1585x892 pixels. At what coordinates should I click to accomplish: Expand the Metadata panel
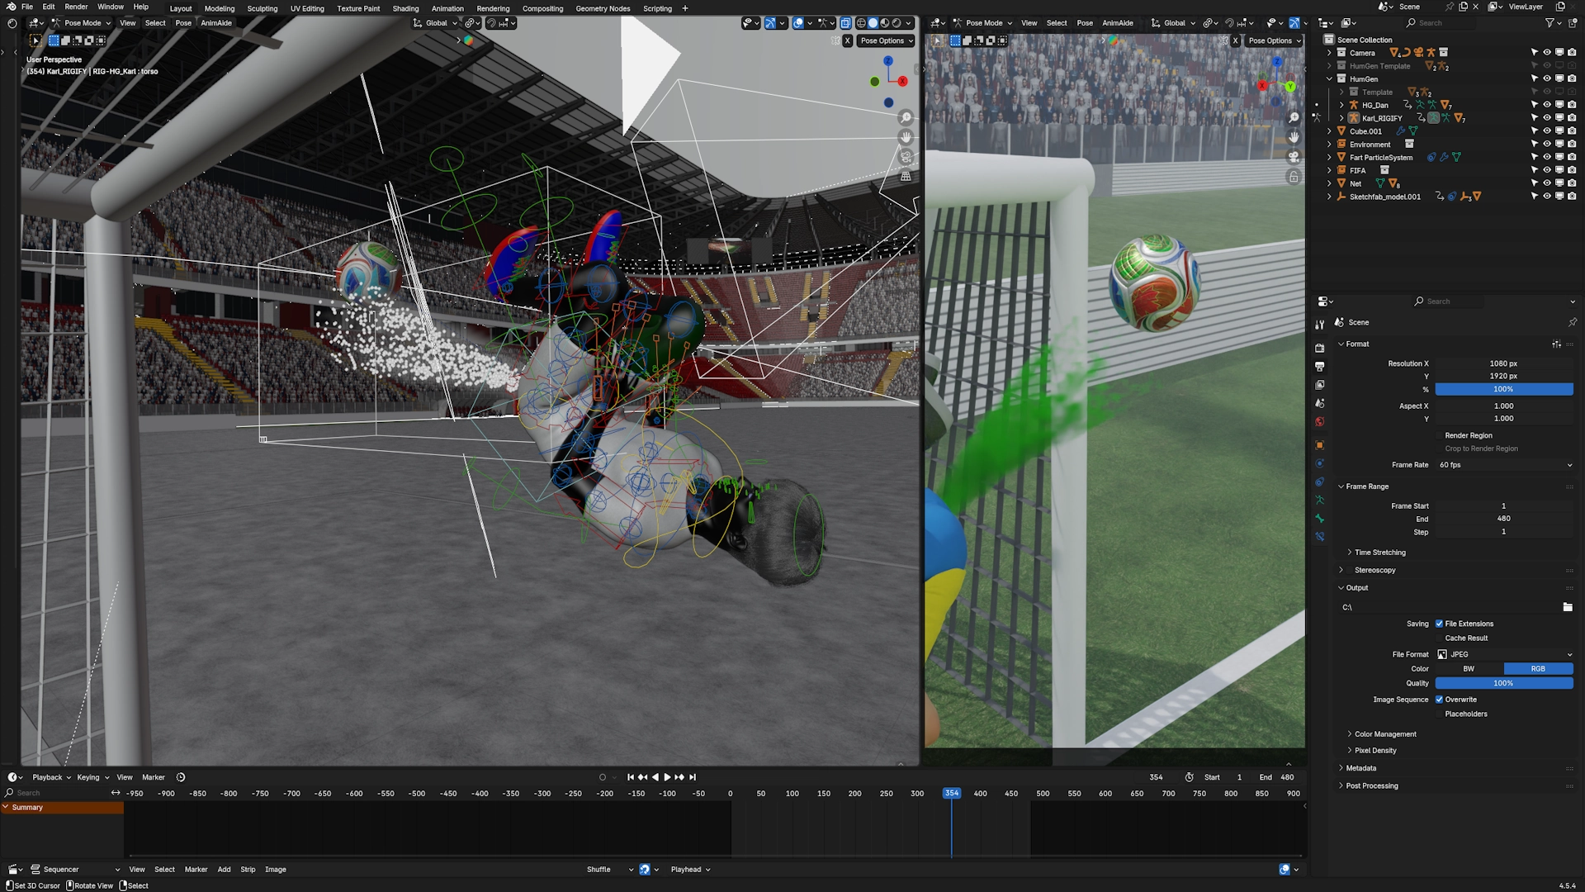[x=1360, y=768]
